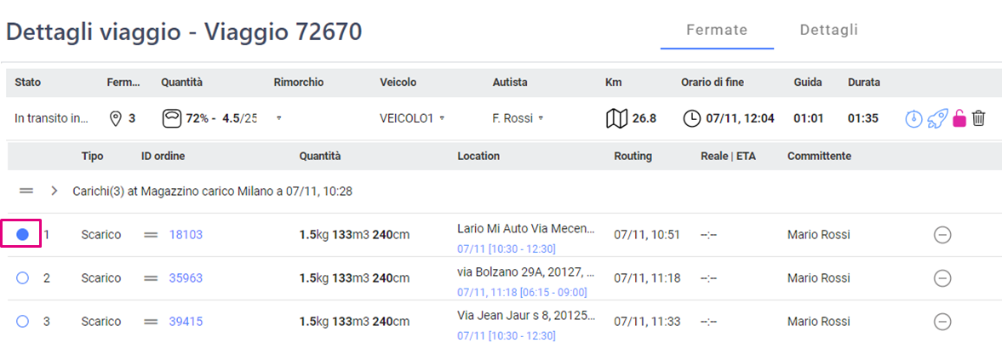The image size is (1002, 343).
Task: Switch to the Fermate tab
Action: tap(717, 30)
